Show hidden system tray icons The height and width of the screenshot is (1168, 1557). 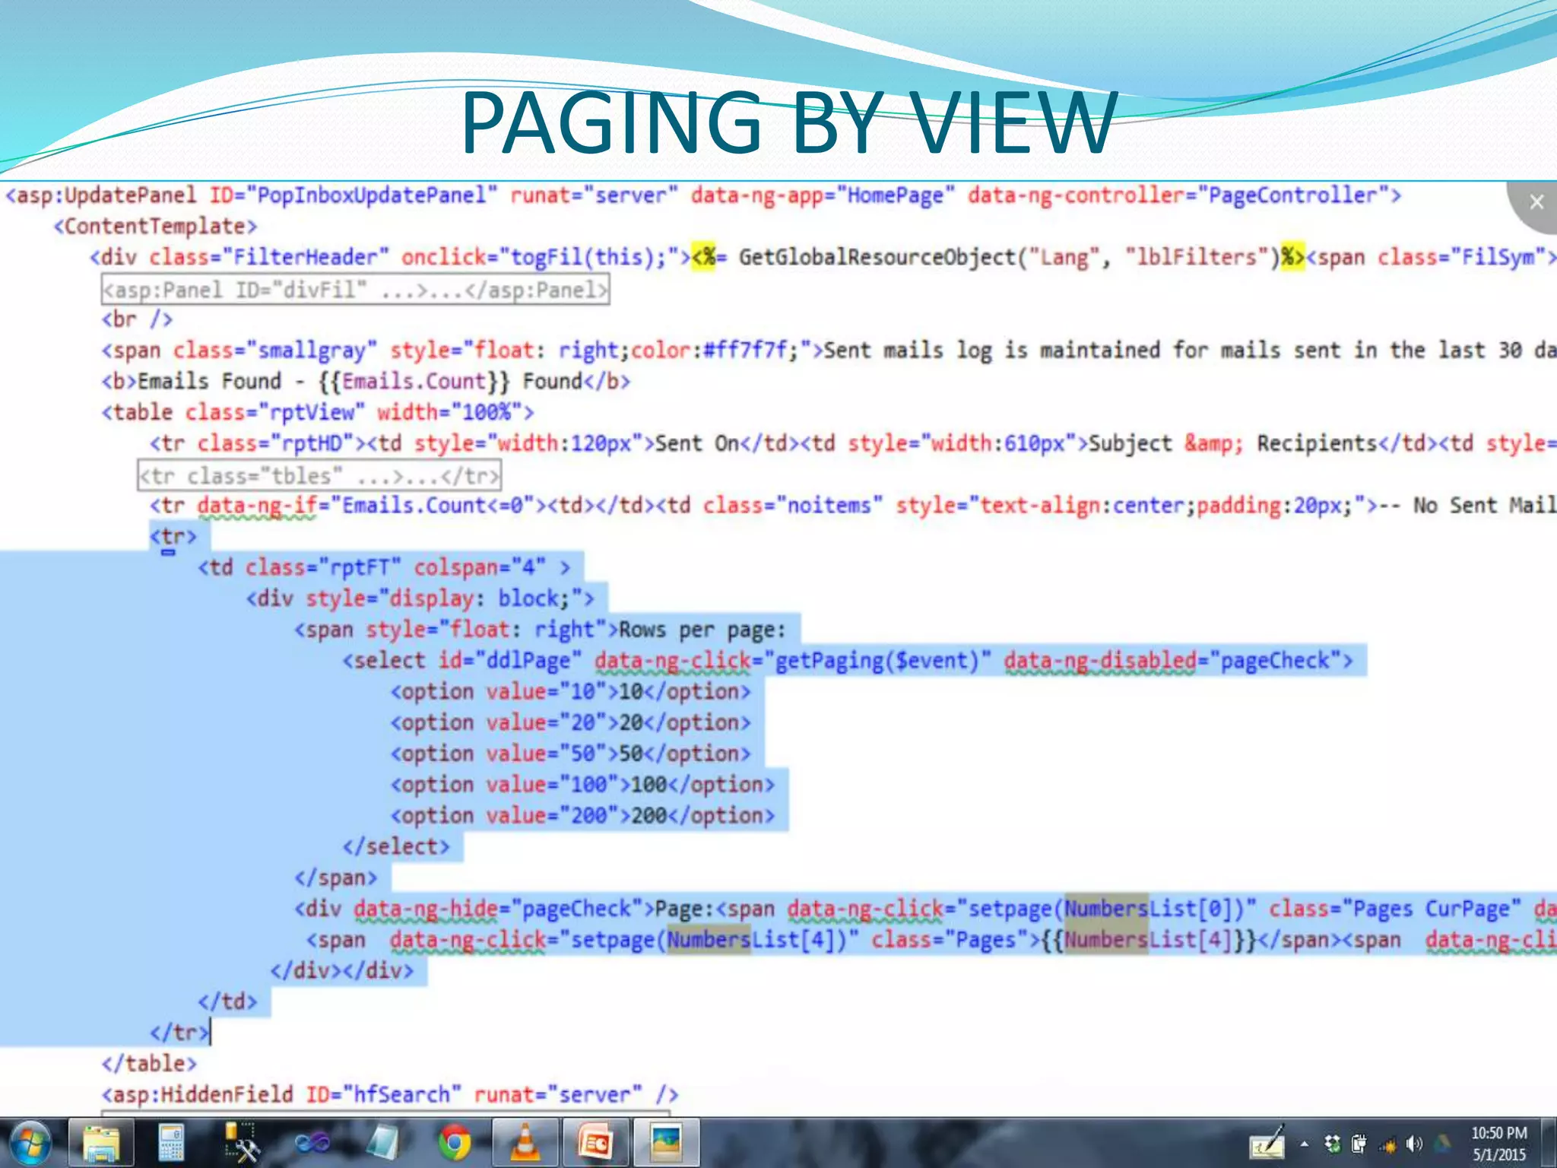tap(1305, 1144)
